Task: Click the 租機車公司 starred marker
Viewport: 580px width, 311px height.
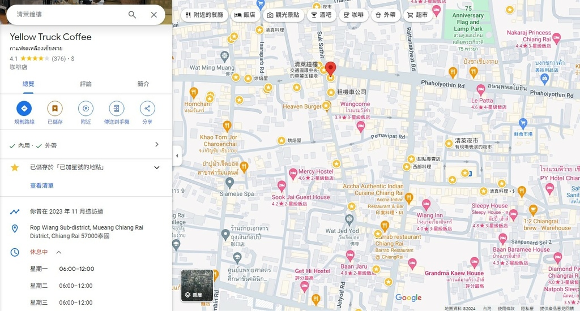Action: click(331, 92)
